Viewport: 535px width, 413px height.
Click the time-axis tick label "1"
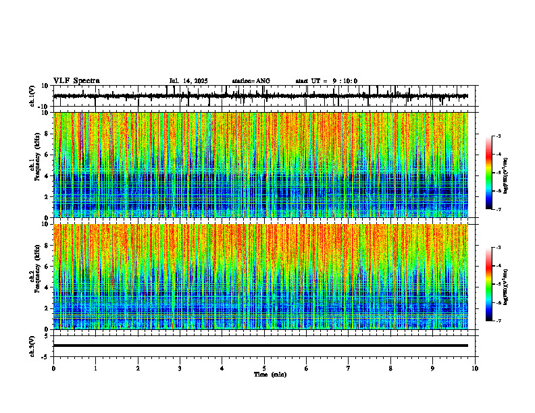[95, 368]
